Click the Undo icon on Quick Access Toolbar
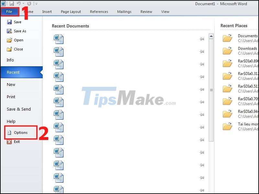 19,3
